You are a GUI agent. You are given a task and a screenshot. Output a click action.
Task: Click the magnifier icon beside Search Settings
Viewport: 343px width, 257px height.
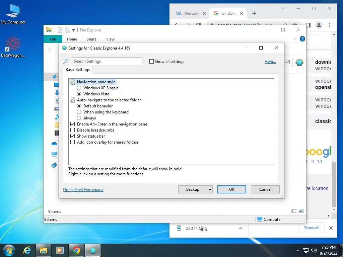66,62
